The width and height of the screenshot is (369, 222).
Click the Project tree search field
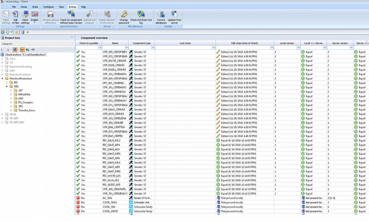[36, 43]
